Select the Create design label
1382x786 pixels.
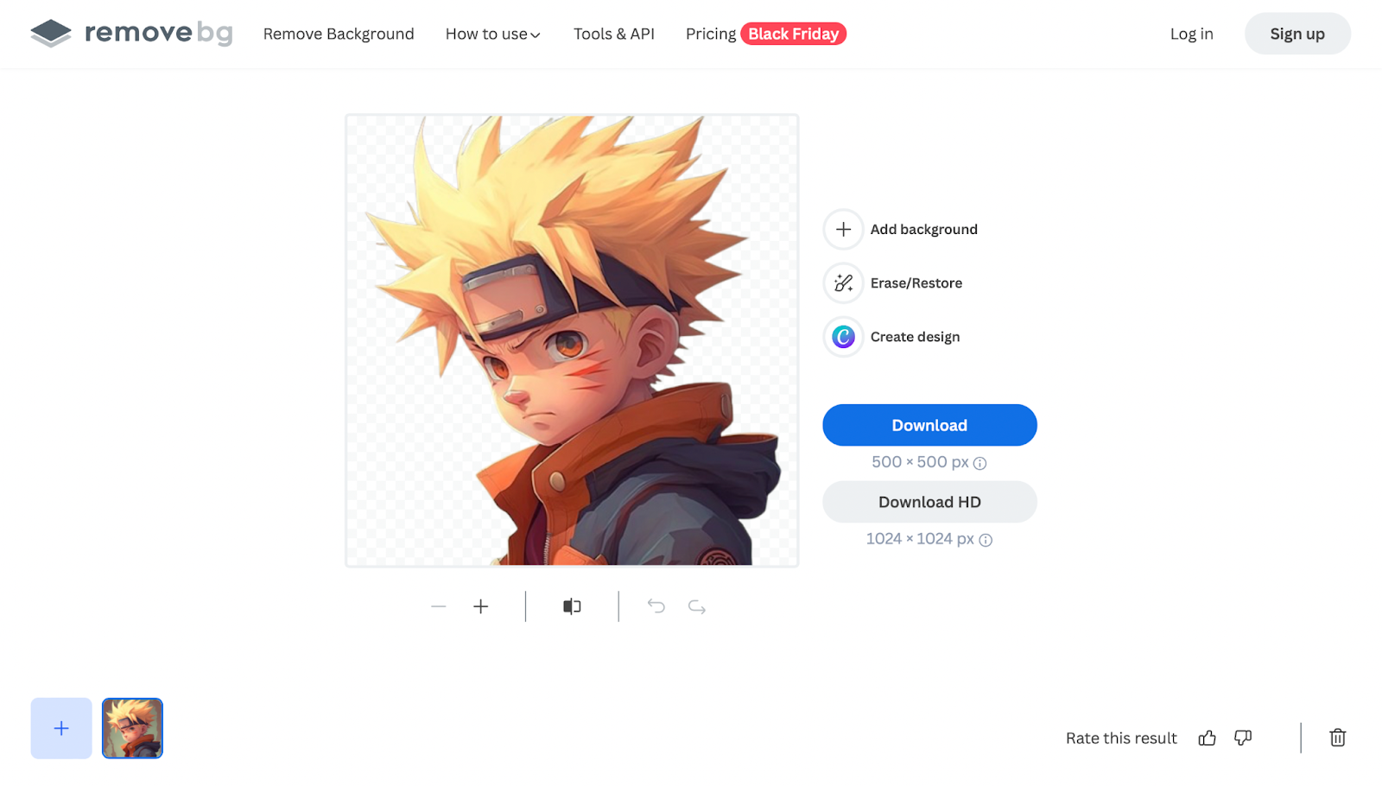point(915,337)
